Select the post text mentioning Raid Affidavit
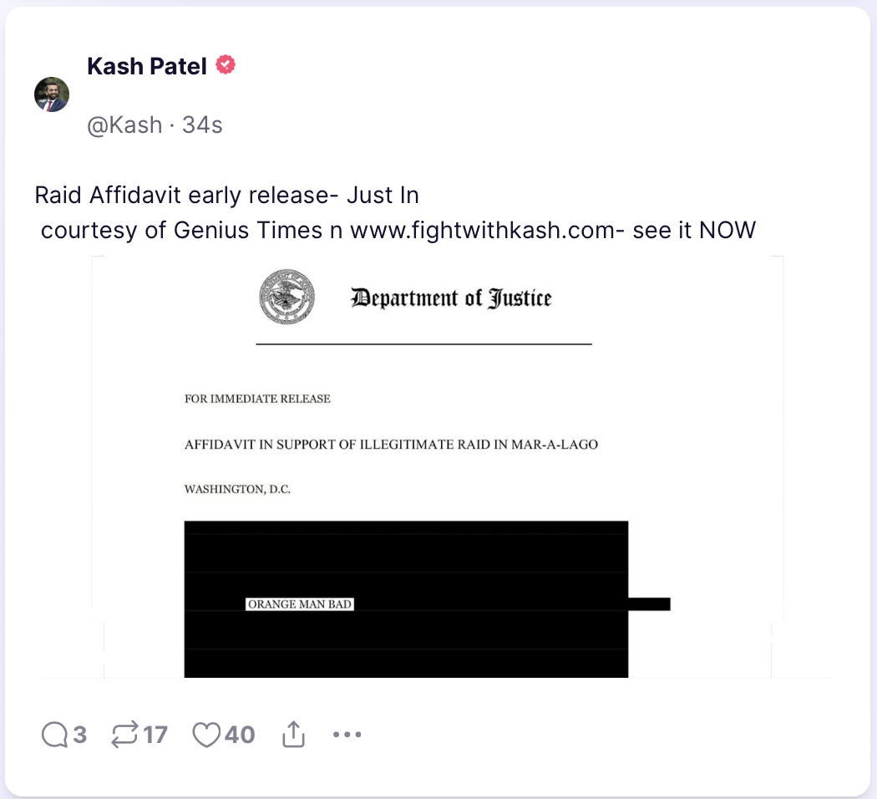Viewport: 877px width, 799px height. 227,195
